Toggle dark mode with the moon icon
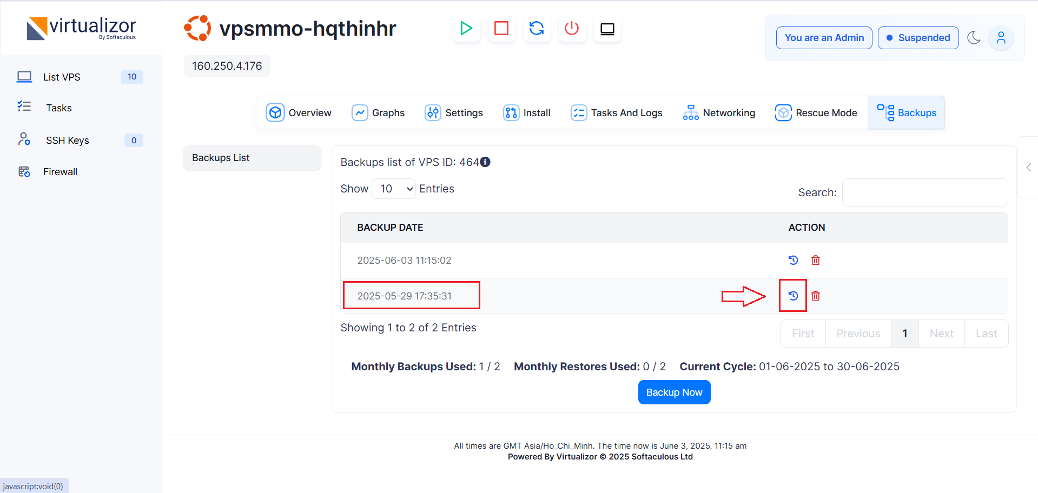 974,38
